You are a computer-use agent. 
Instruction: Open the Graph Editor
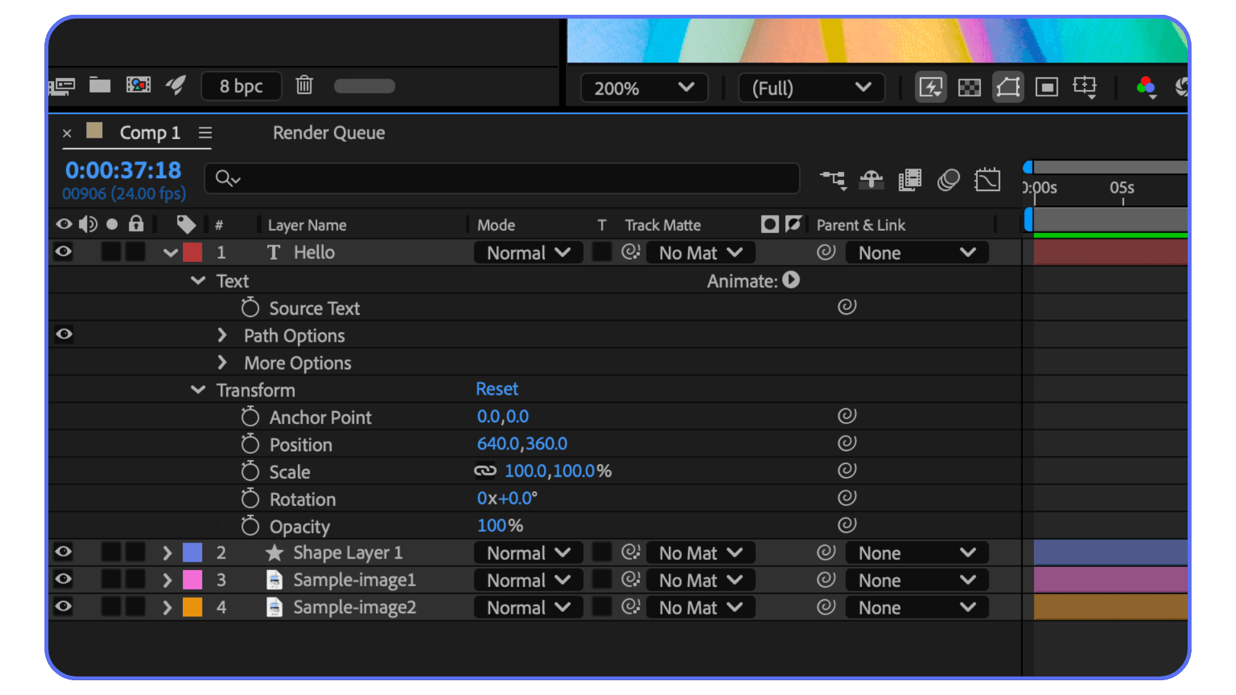click(x=988, y=180)
